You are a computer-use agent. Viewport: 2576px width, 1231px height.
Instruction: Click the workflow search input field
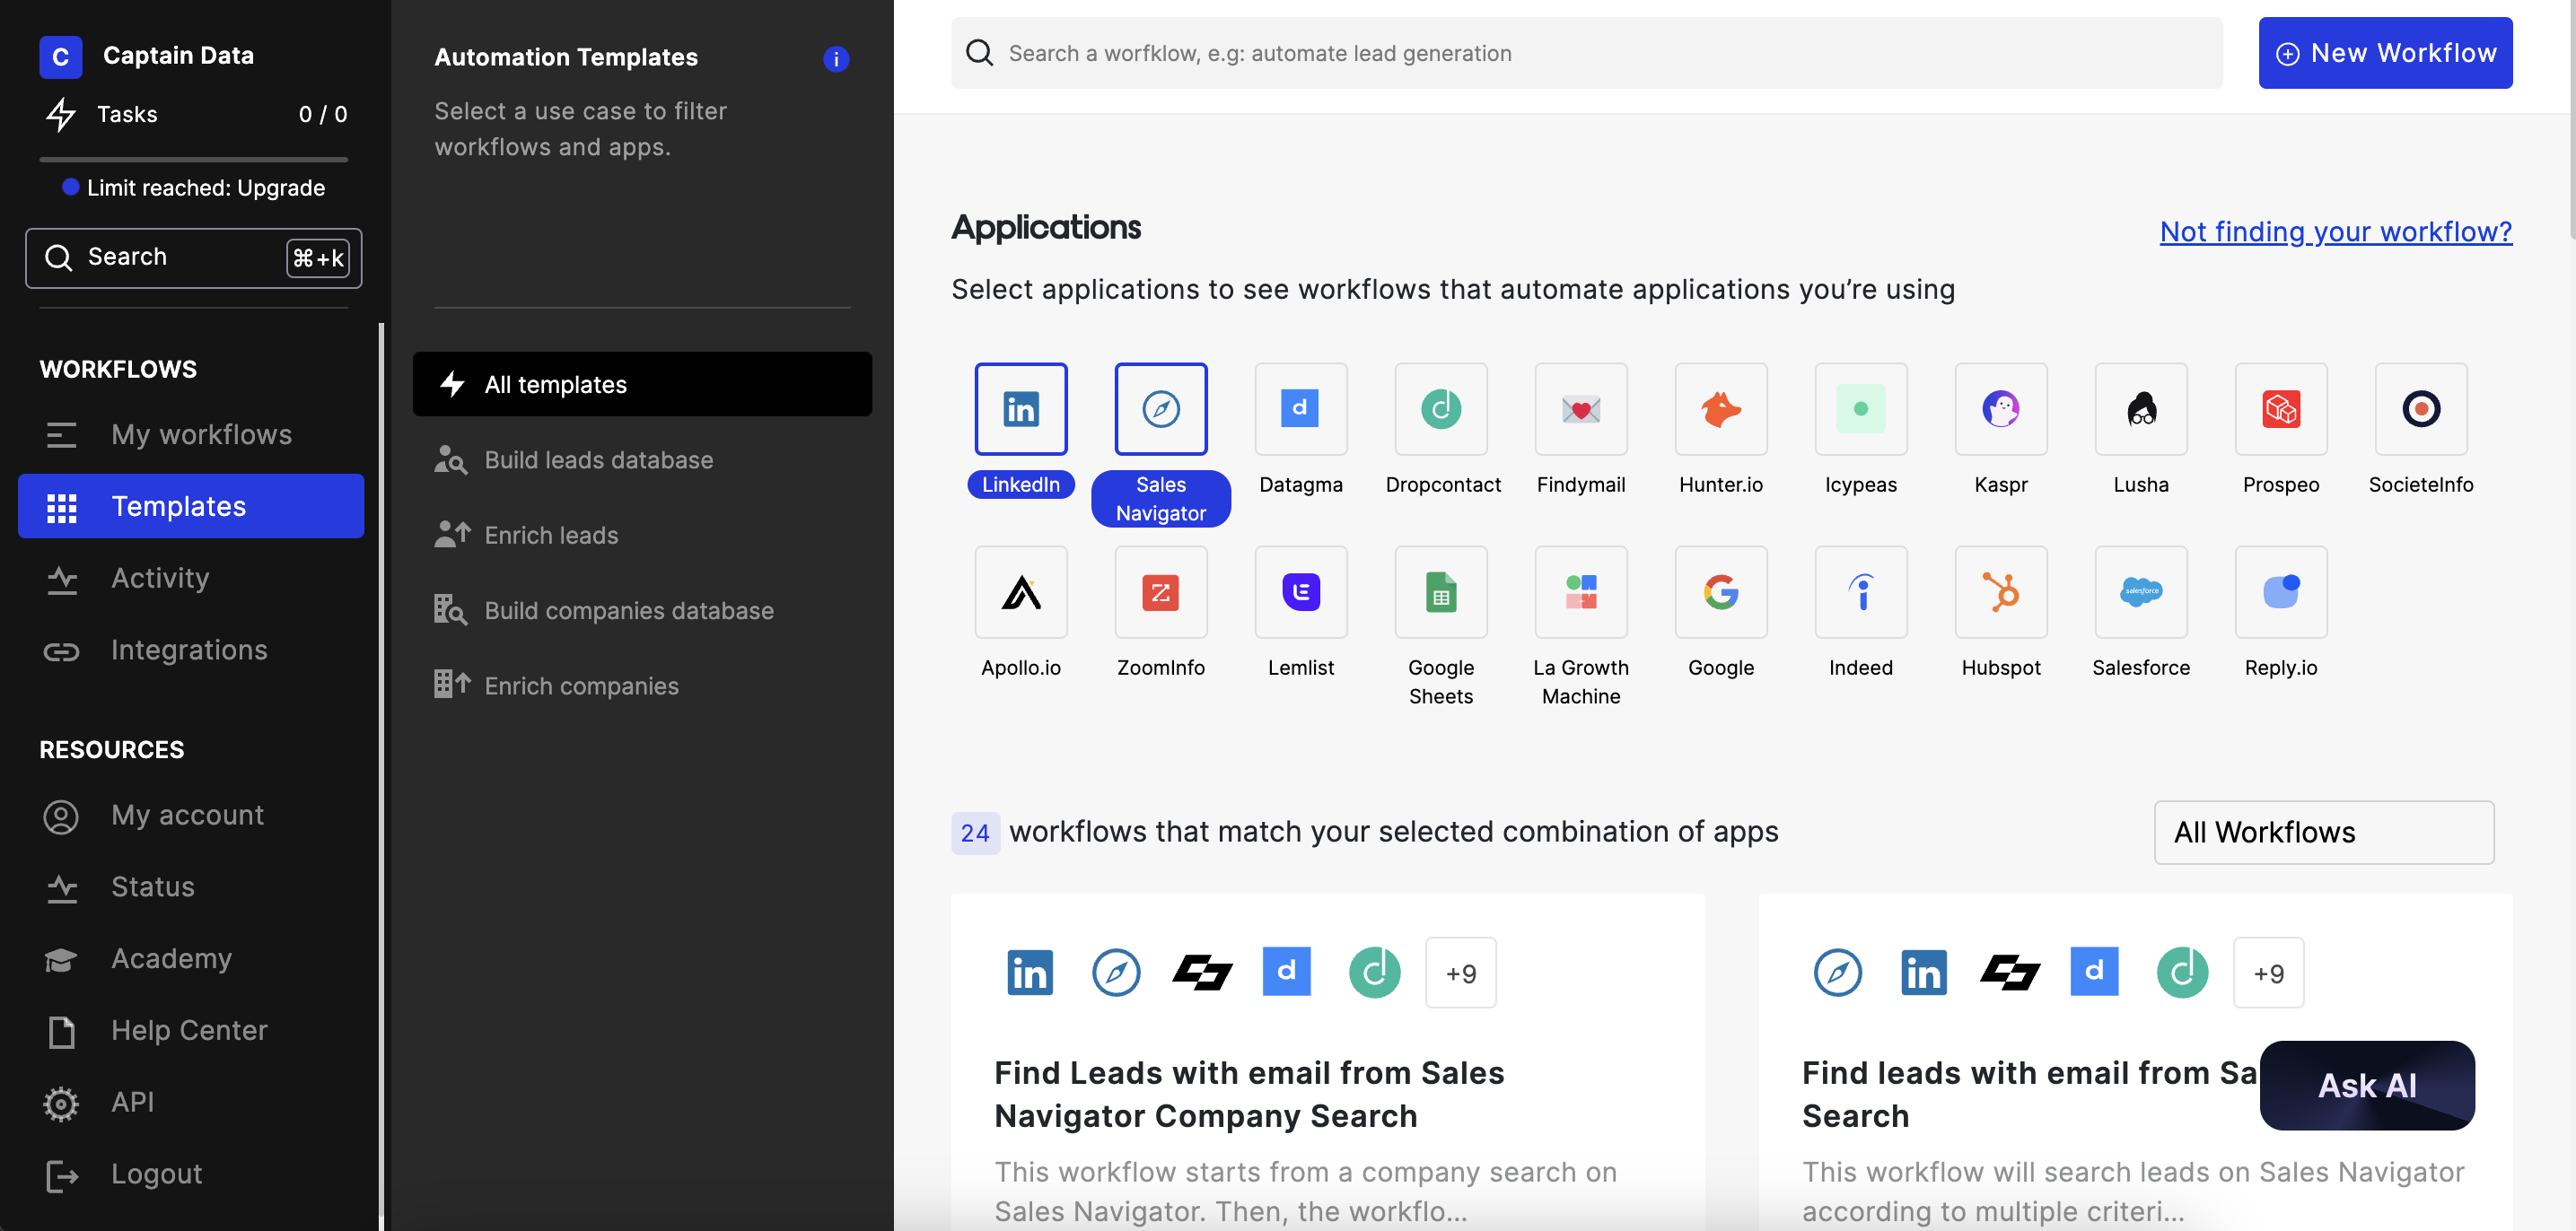1586,53
